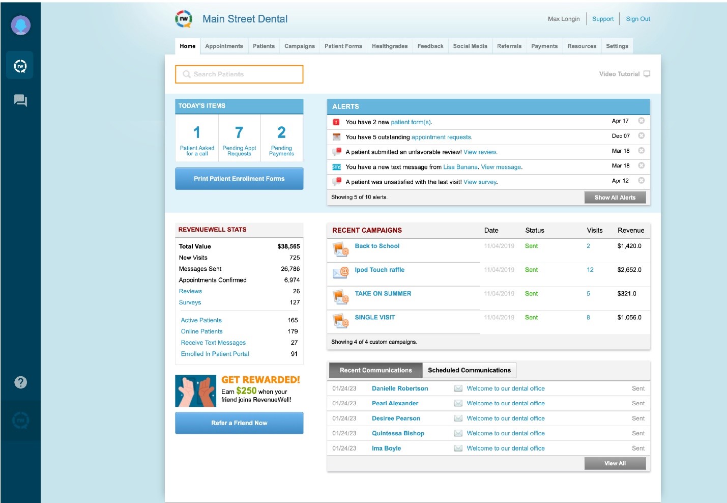Image resolution: width=727 pixels, height=503 pixels.
Task: Show the Recent Communications tab
Action: pos(376,370)
